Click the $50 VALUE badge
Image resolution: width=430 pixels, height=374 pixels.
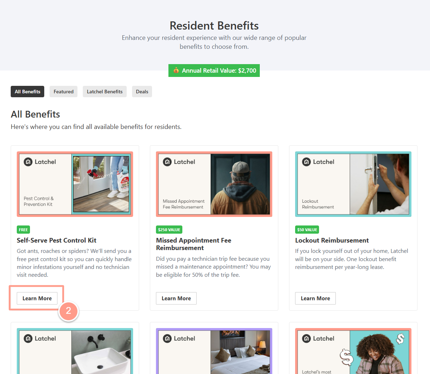[x=307, y=230]
